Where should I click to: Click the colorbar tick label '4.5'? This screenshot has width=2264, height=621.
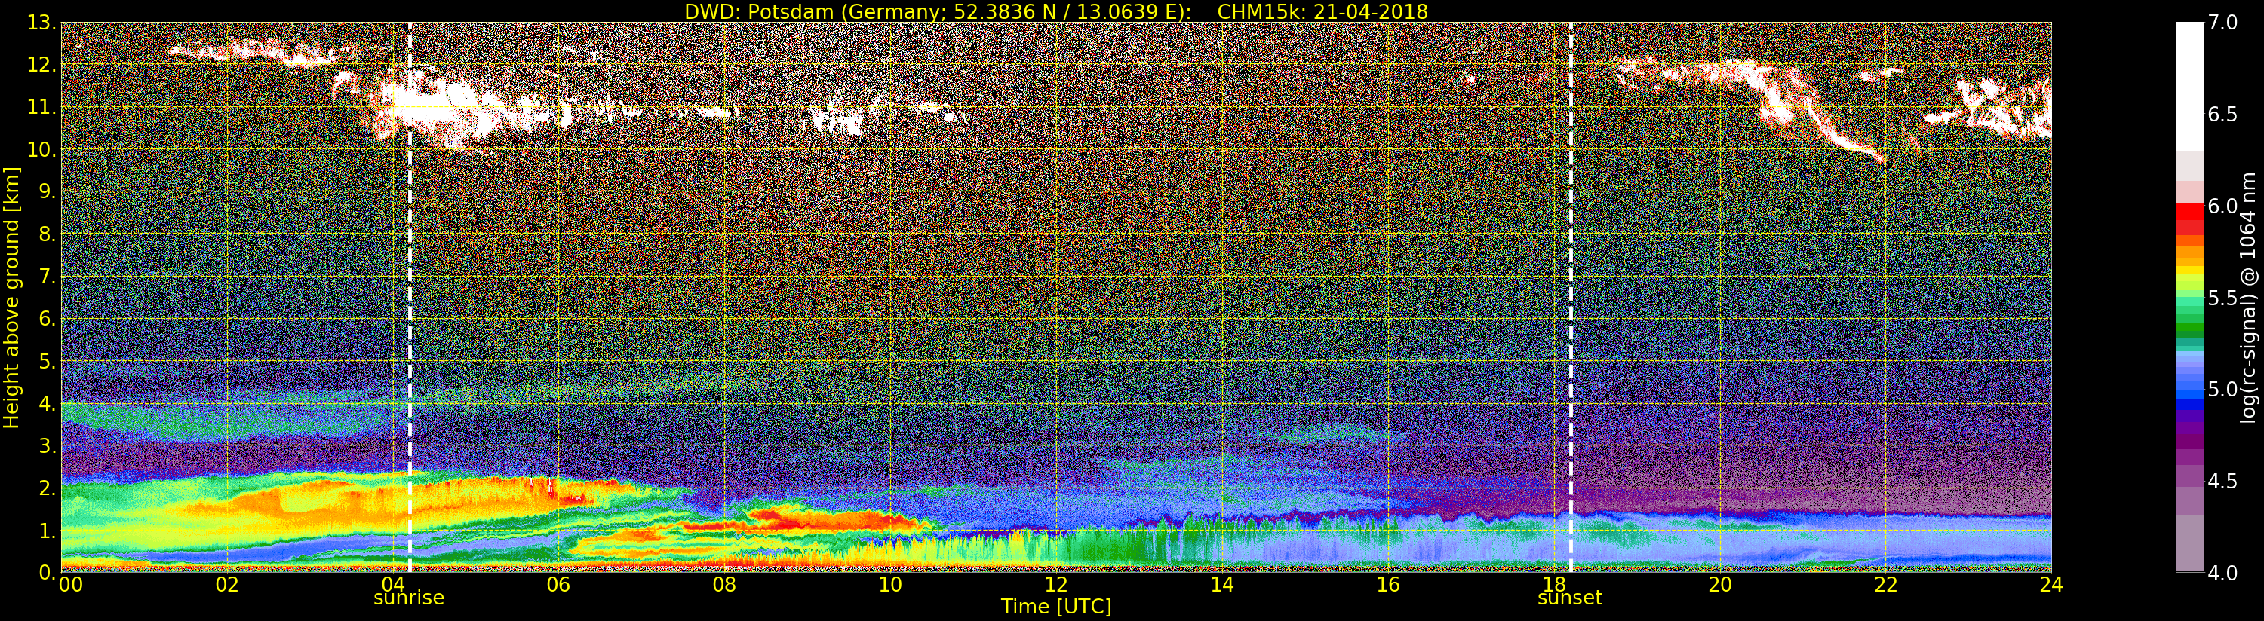[x=2223, y=482]
